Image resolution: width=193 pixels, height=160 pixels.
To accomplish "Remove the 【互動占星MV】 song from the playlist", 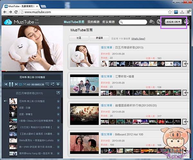I will pos(58,134).
